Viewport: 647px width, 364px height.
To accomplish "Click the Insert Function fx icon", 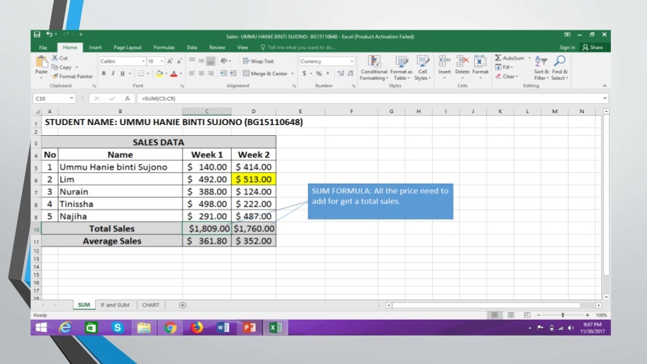I will pos(127,99).
